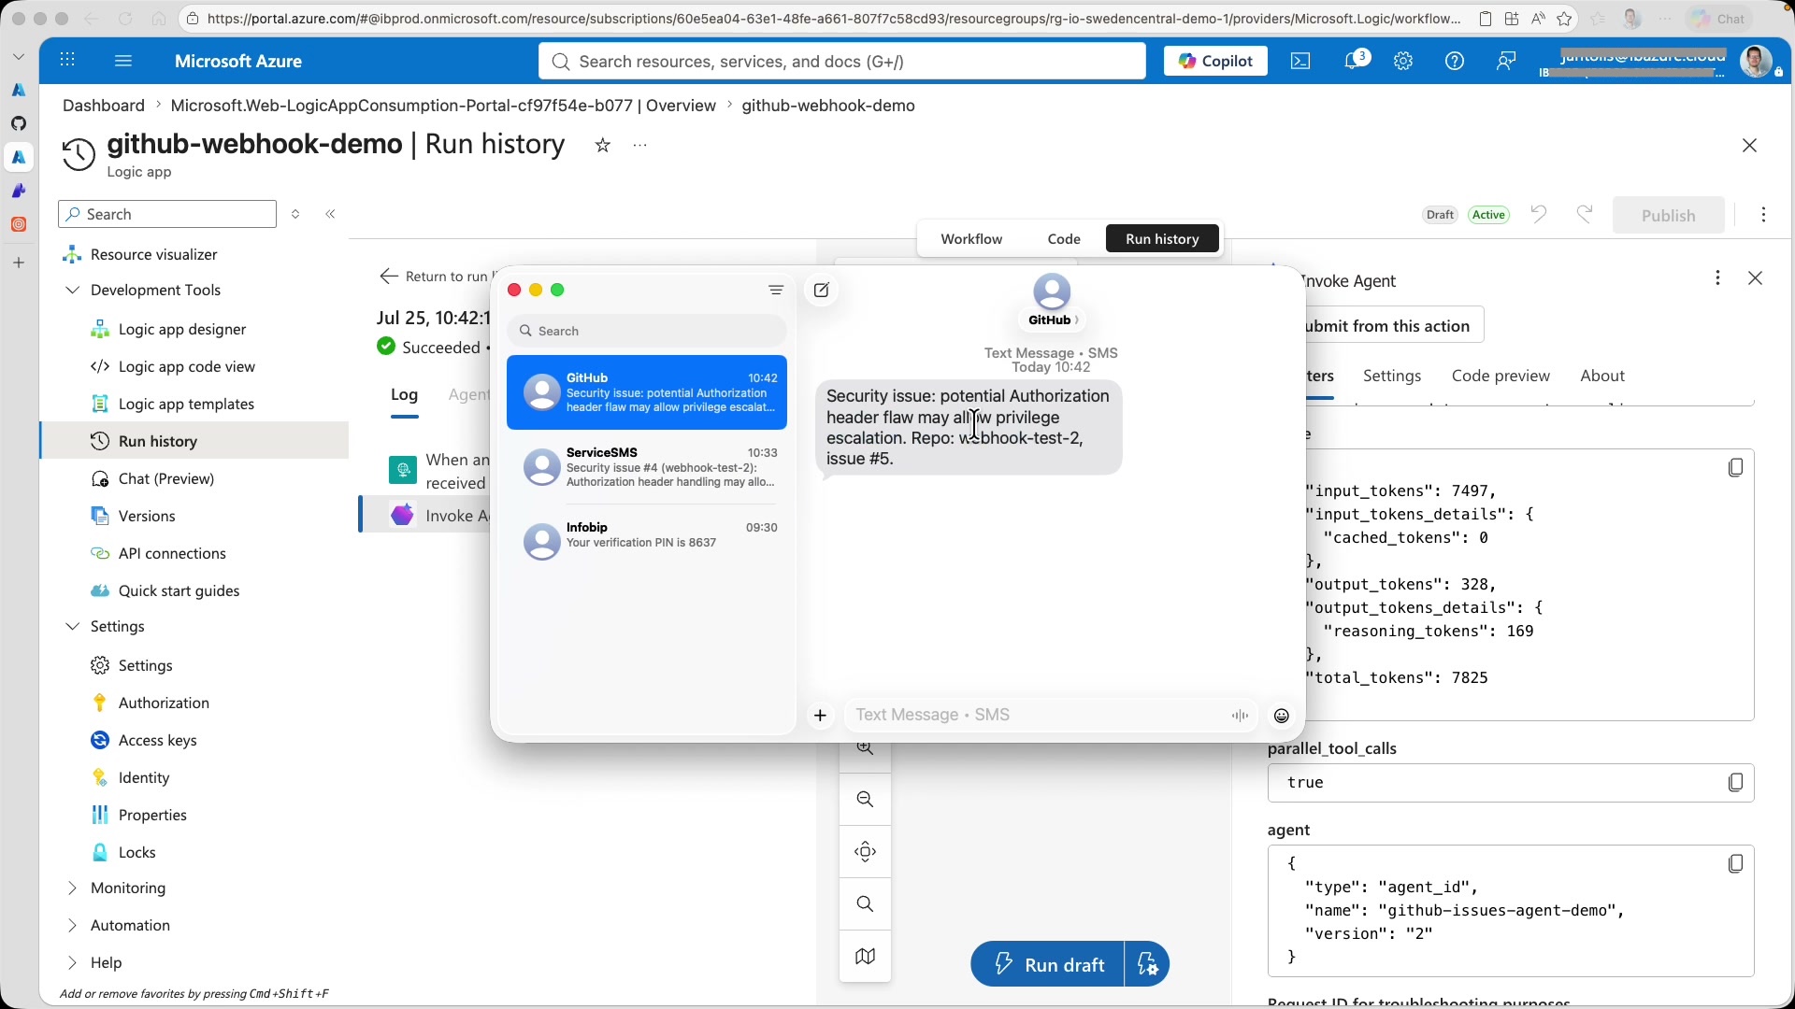The width and height of the screenshot is (1795, 1009).
Task: Focus the Azure global search box
Action: [x=841, y=61]
